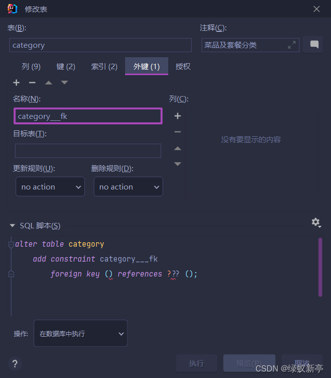Fold the alter table code block
This screenshot has width=331, height=378.
(11, 244)
